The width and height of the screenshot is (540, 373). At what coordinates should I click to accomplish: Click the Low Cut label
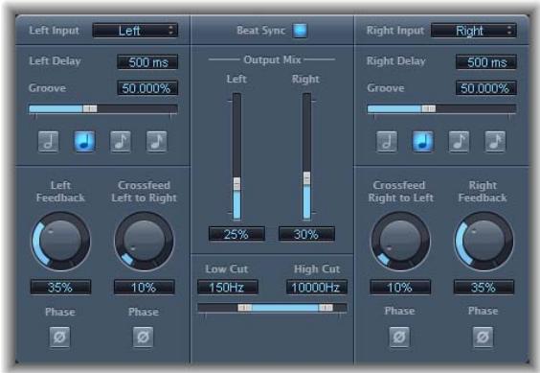(x=227, y=268)
